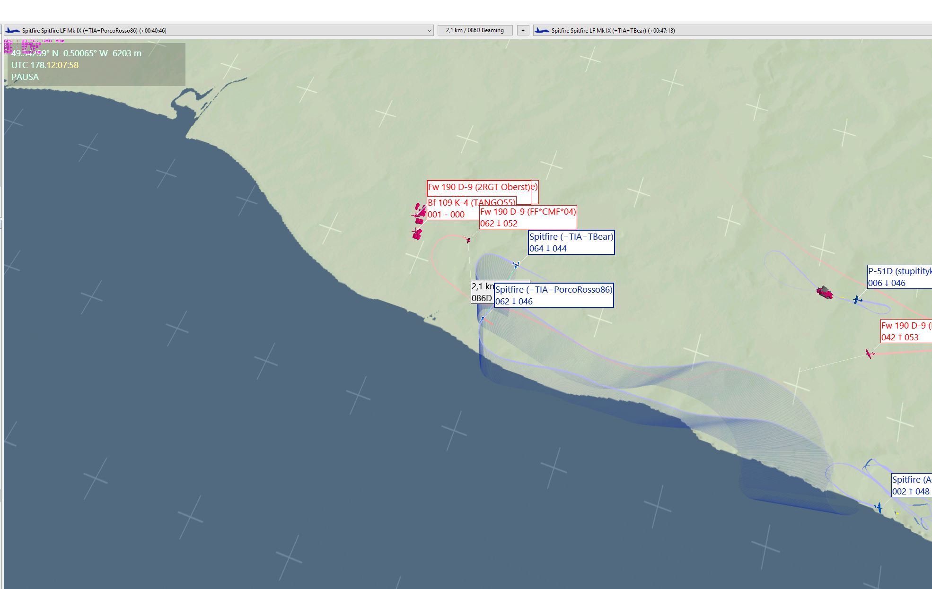The image size is (932, 589).
Task: Select the P-51D aircraft icon on map
Action: point(857,299)
